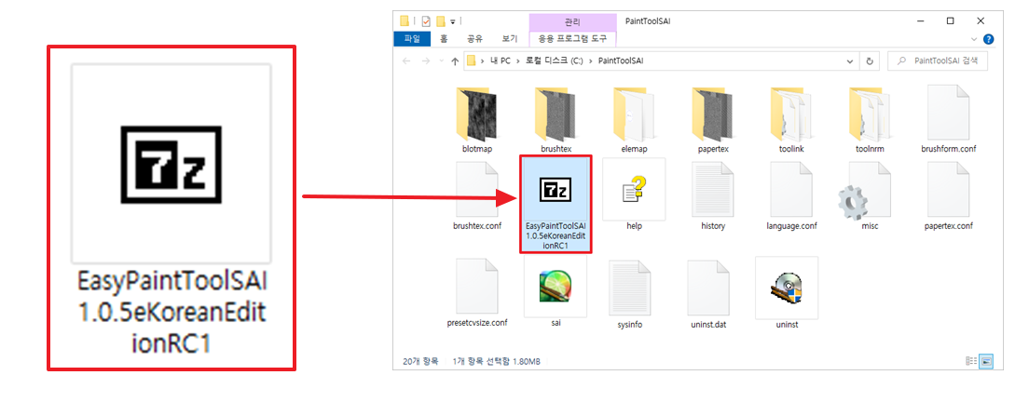
Task: Click the Back navigation arrow
Action: pos(406,60)
